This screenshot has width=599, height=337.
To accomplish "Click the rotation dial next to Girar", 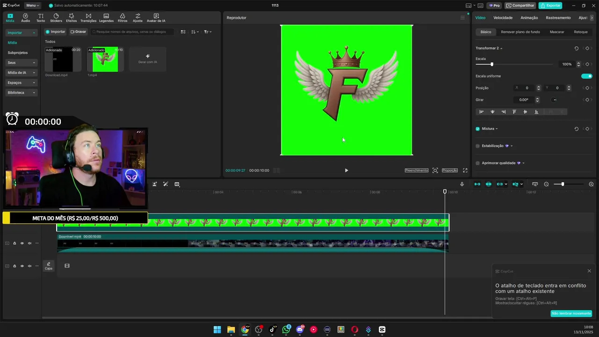I will (554, 100).
